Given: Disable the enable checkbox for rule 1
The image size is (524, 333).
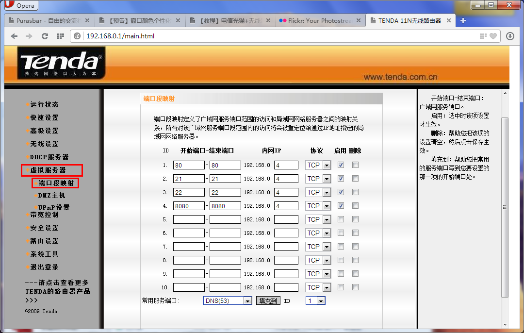Looking at the screenshot, I should point(341,165).
